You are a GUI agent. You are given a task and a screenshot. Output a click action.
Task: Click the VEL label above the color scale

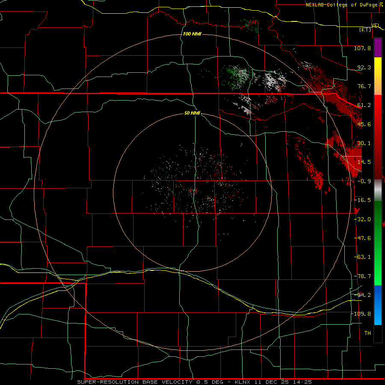pos(376,25)
